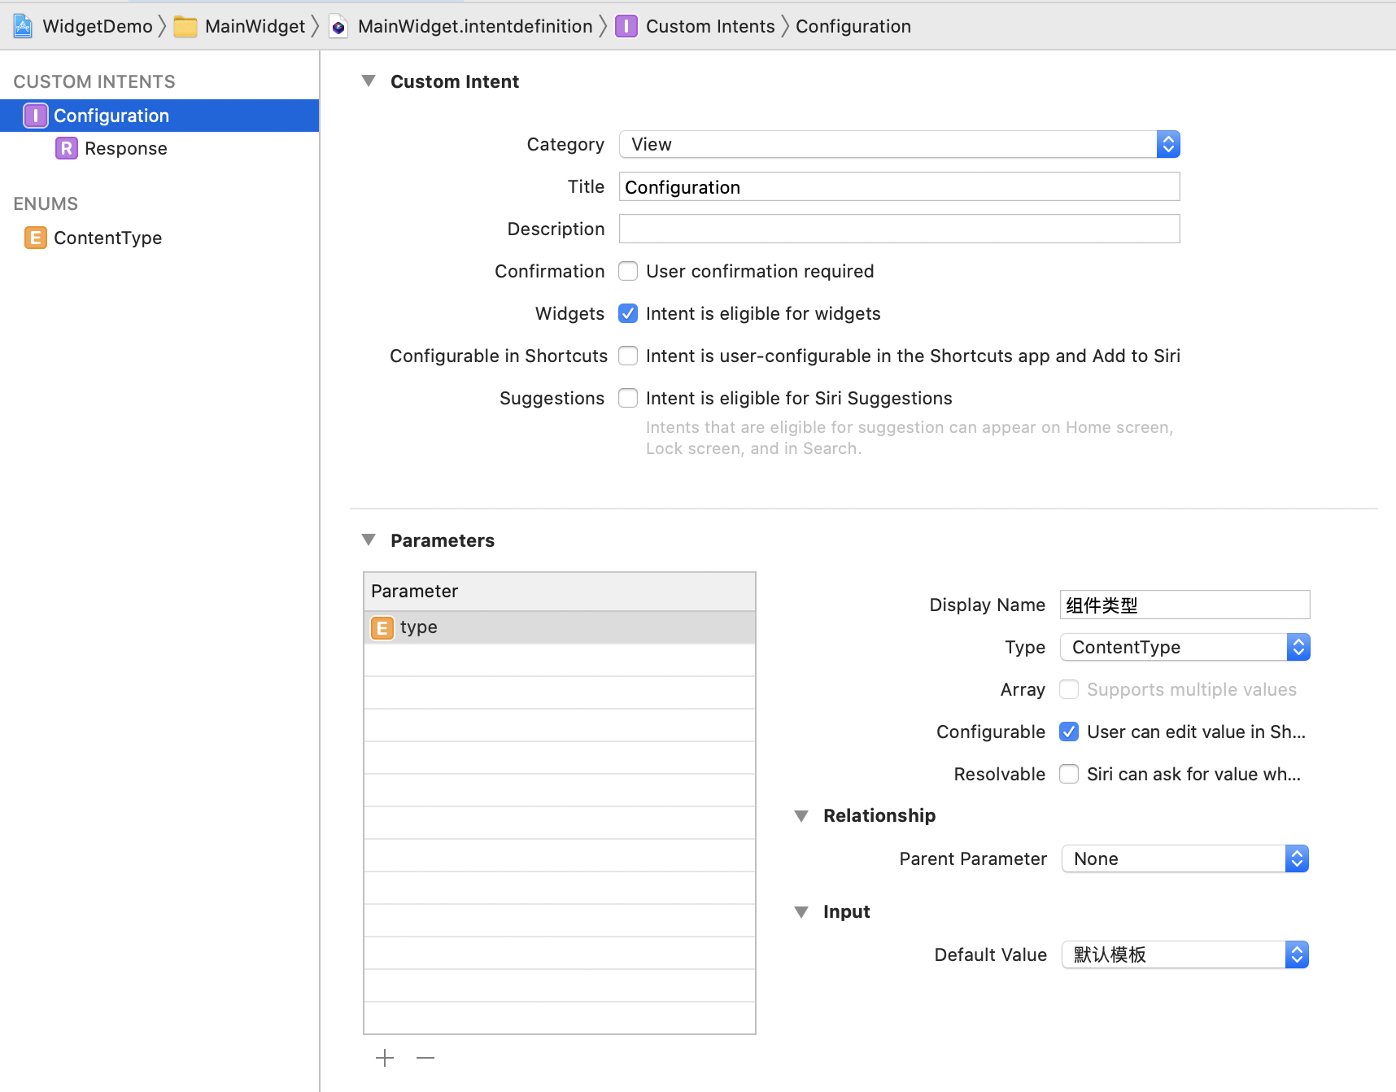Enable Intent is user-configurable in Shortcuts checkbox
Screen dimensions: 1396x1092
(628, 356)
